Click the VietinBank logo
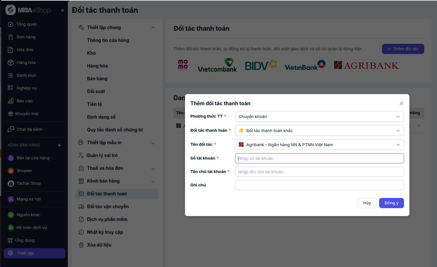 click(305, 65)
